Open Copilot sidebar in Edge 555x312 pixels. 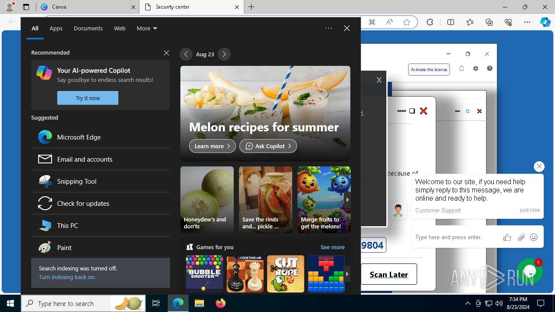click(545, 22)
